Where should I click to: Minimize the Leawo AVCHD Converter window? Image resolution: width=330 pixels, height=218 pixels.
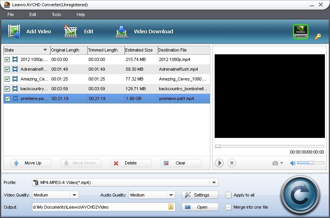[312, 5]
